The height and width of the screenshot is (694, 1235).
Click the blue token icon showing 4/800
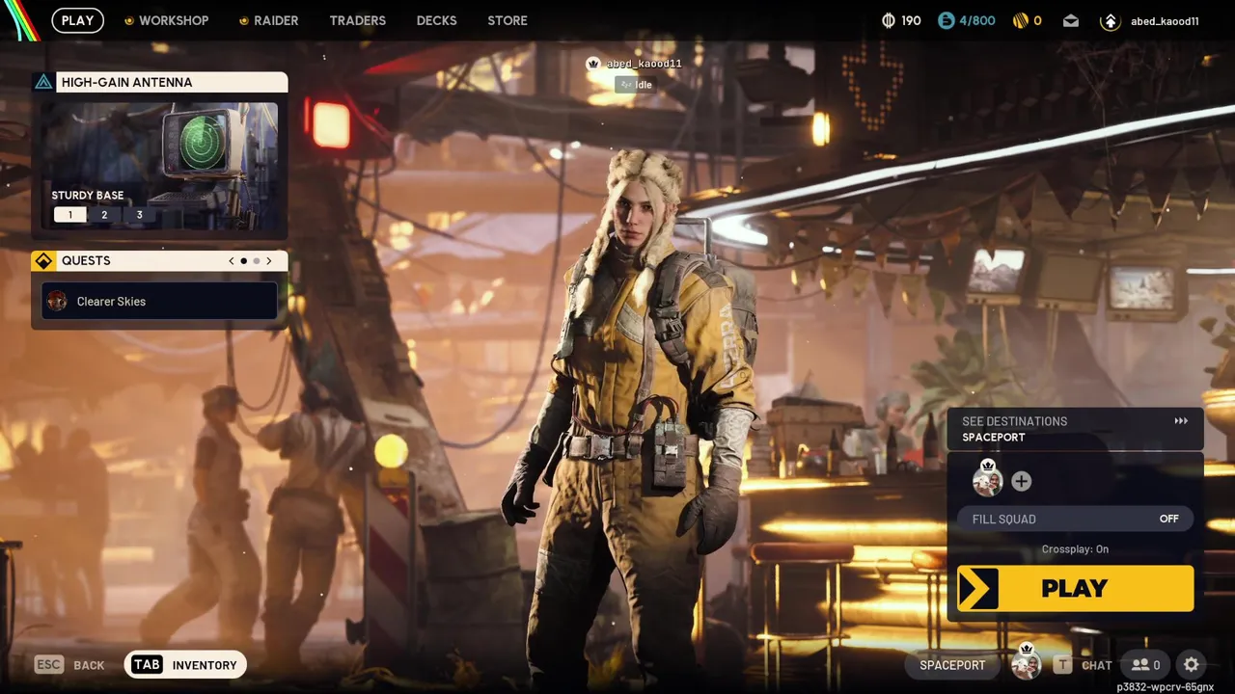946,20
